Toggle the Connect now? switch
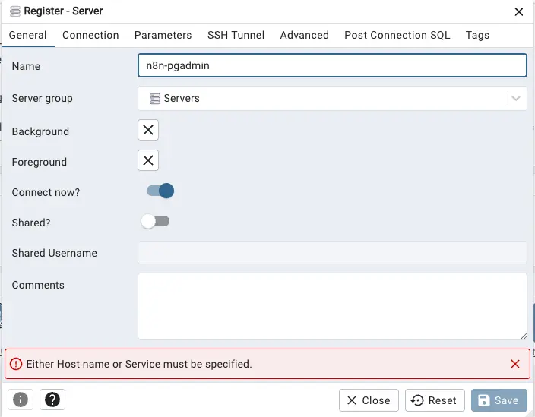The image size is (535, 417). pos(160,191)
